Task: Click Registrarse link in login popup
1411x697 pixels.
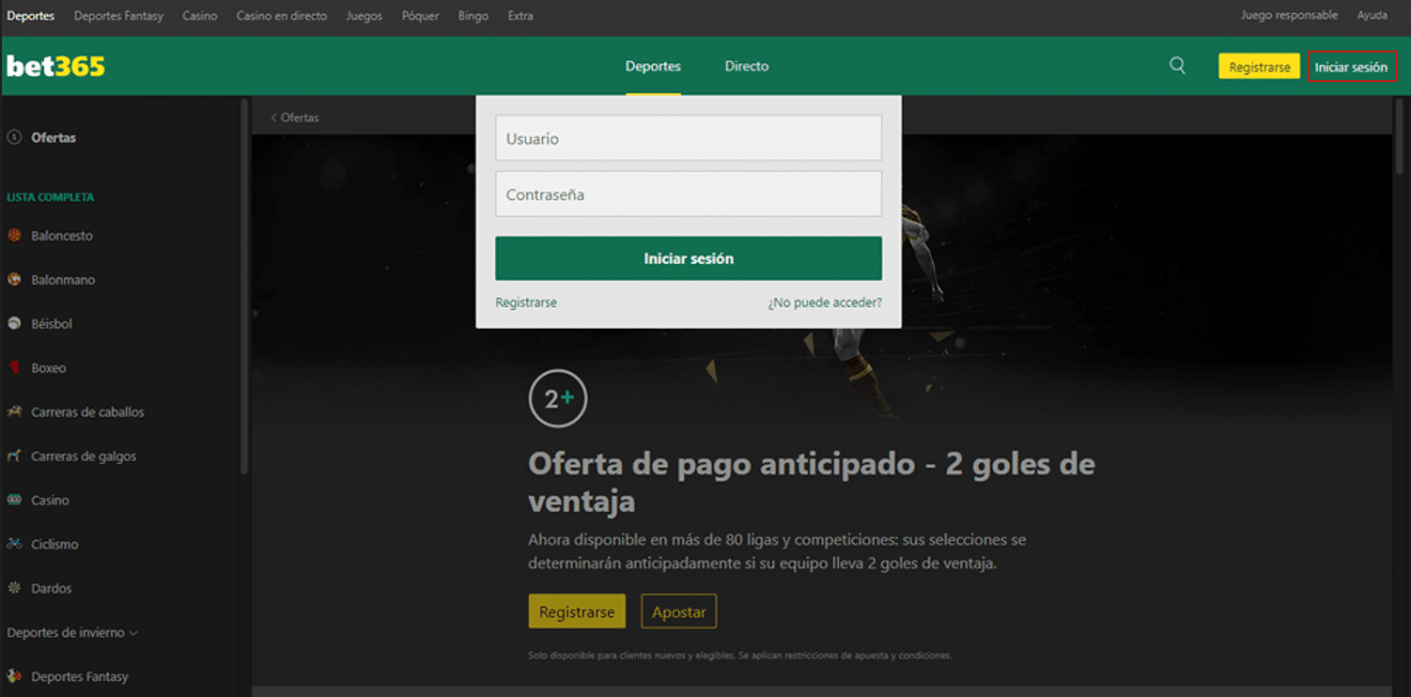Action: coord(526,302)
